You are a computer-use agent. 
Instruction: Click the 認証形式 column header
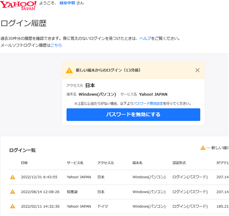[x=179, y=163]
